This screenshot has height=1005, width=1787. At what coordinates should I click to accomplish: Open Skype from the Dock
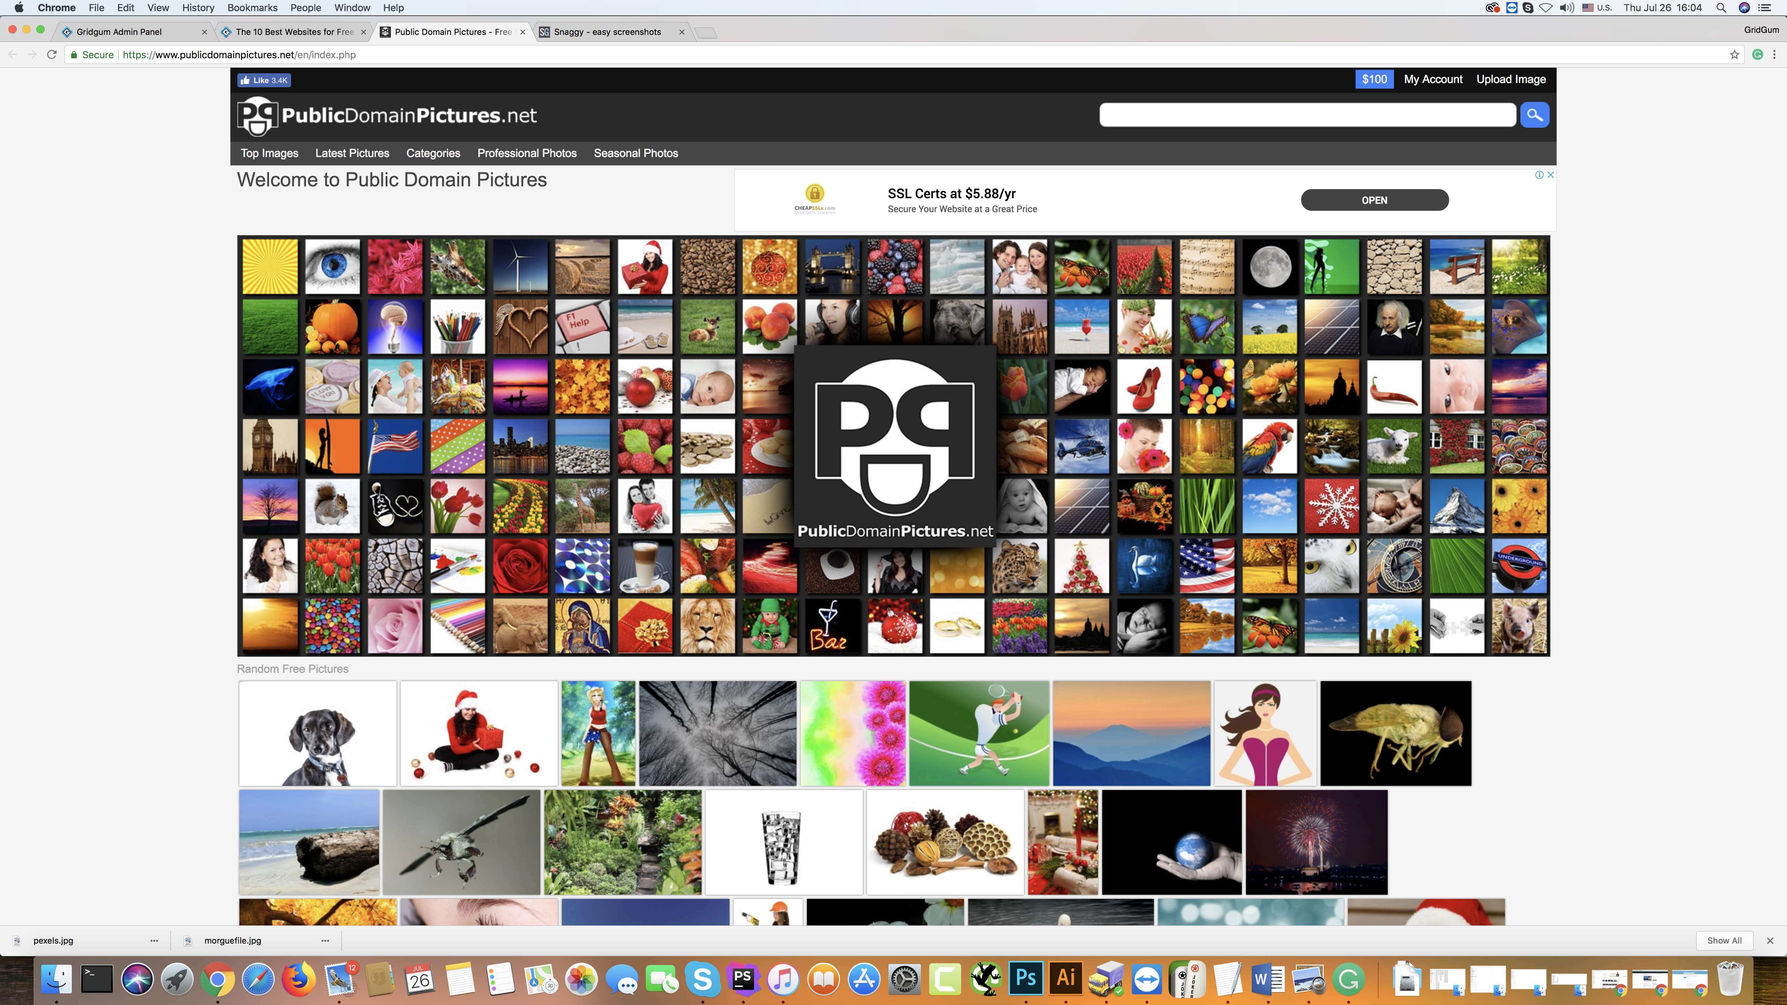pos(702,979)
